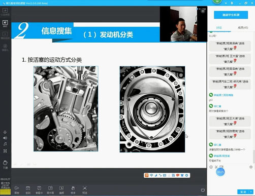Viewport: 255px width, 196px height.
Task: Close the teacher webcam video overlay
Action: pos(203,11)
